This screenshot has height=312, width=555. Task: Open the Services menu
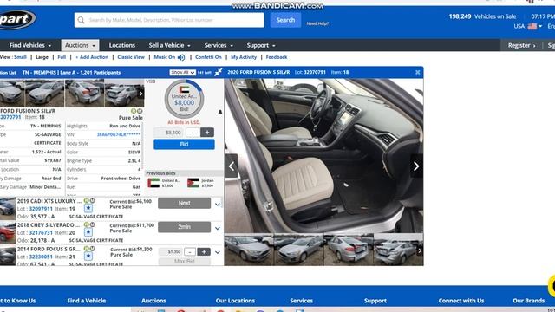(x=219, y=45)
